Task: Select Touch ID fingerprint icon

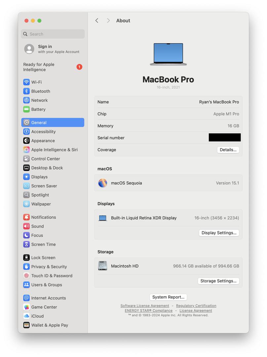Action: pos(26,276)
